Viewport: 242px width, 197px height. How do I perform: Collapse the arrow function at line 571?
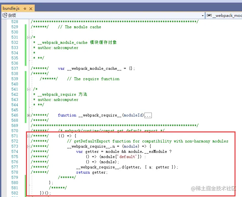29,136
